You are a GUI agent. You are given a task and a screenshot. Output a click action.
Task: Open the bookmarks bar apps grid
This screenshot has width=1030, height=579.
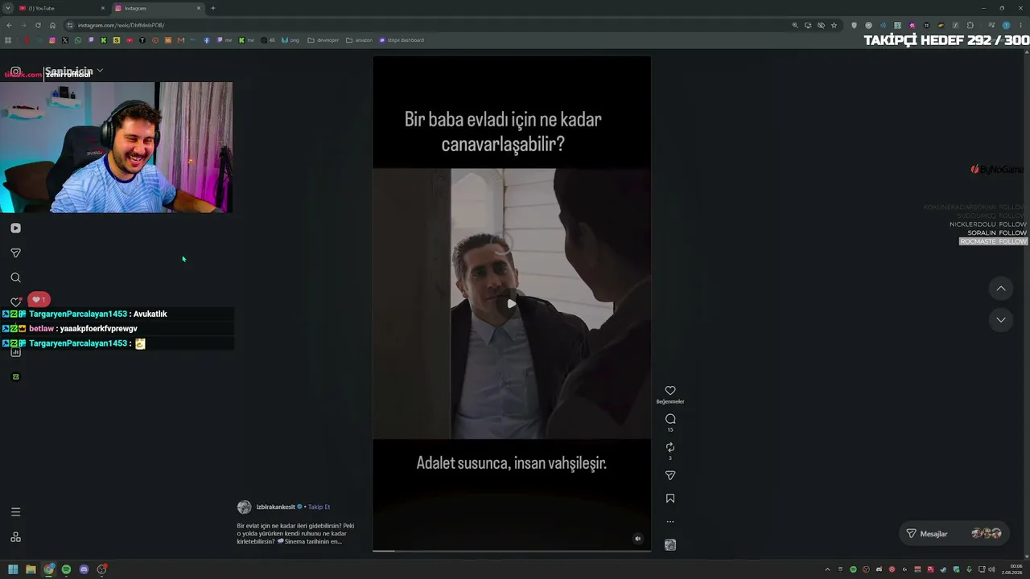pyautogui.click(x=8, y=40)
